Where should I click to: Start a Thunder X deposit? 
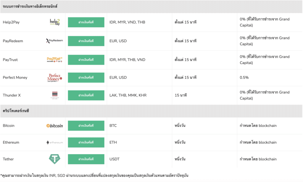(x=86, y=95)
